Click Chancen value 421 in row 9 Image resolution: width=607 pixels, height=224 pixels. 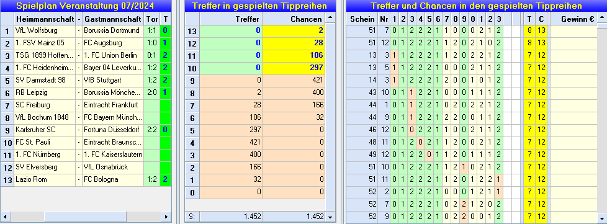294,80
